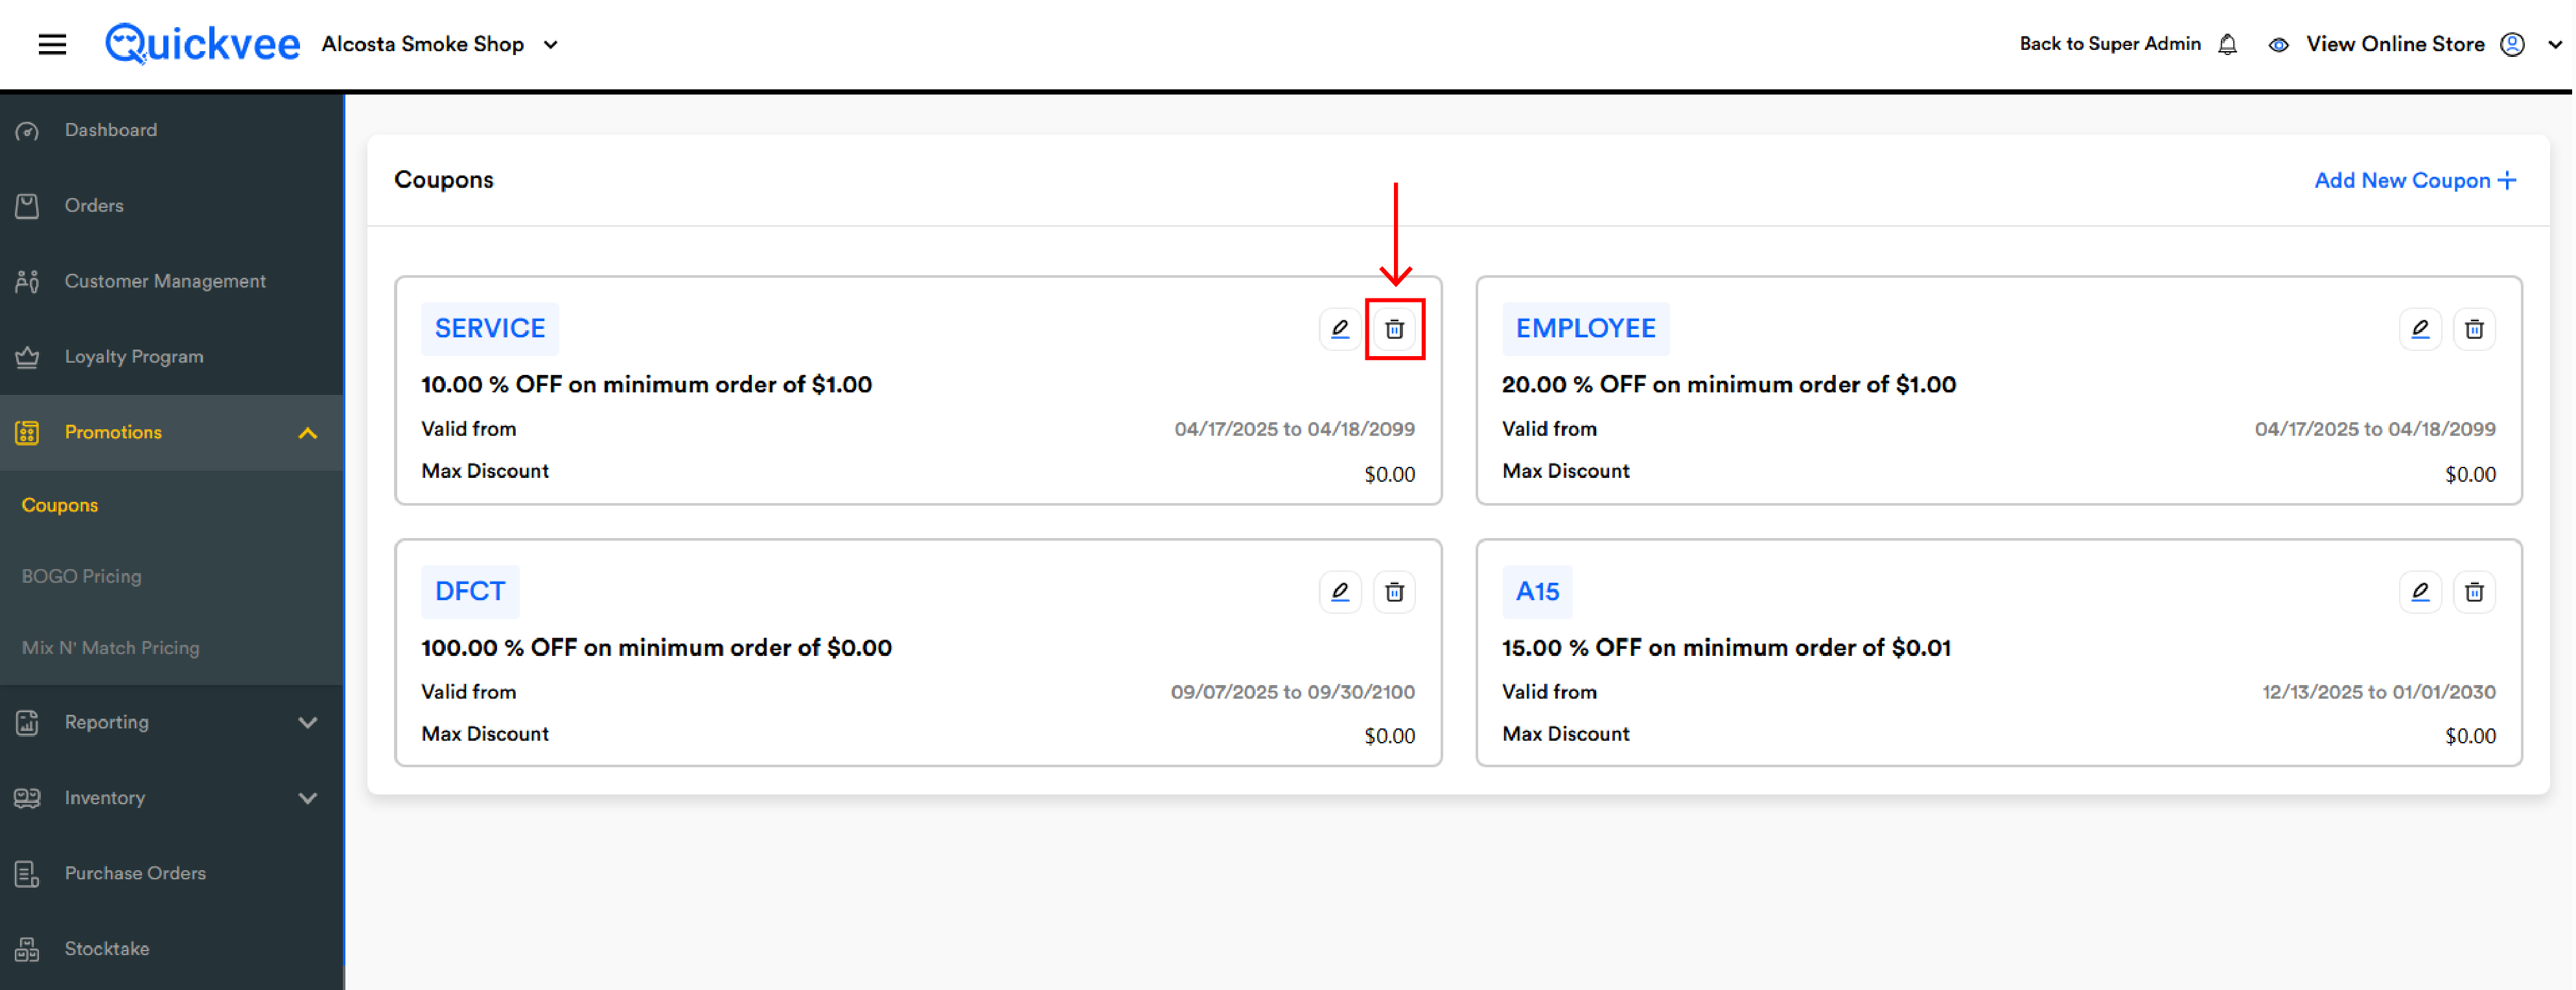
Task: Edit the EMPLOYEE coupon with pencil icon
Action: 2420,329
